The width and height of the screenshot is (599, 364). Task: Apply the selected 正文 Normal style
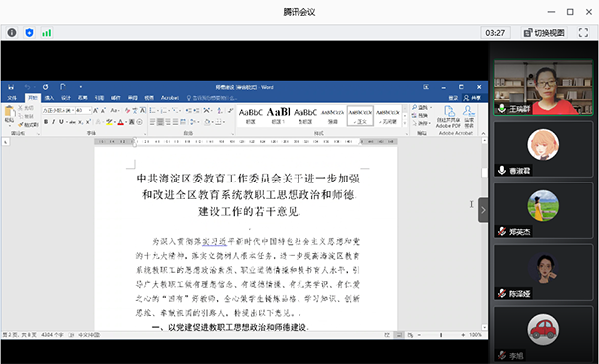pos(360,115)
